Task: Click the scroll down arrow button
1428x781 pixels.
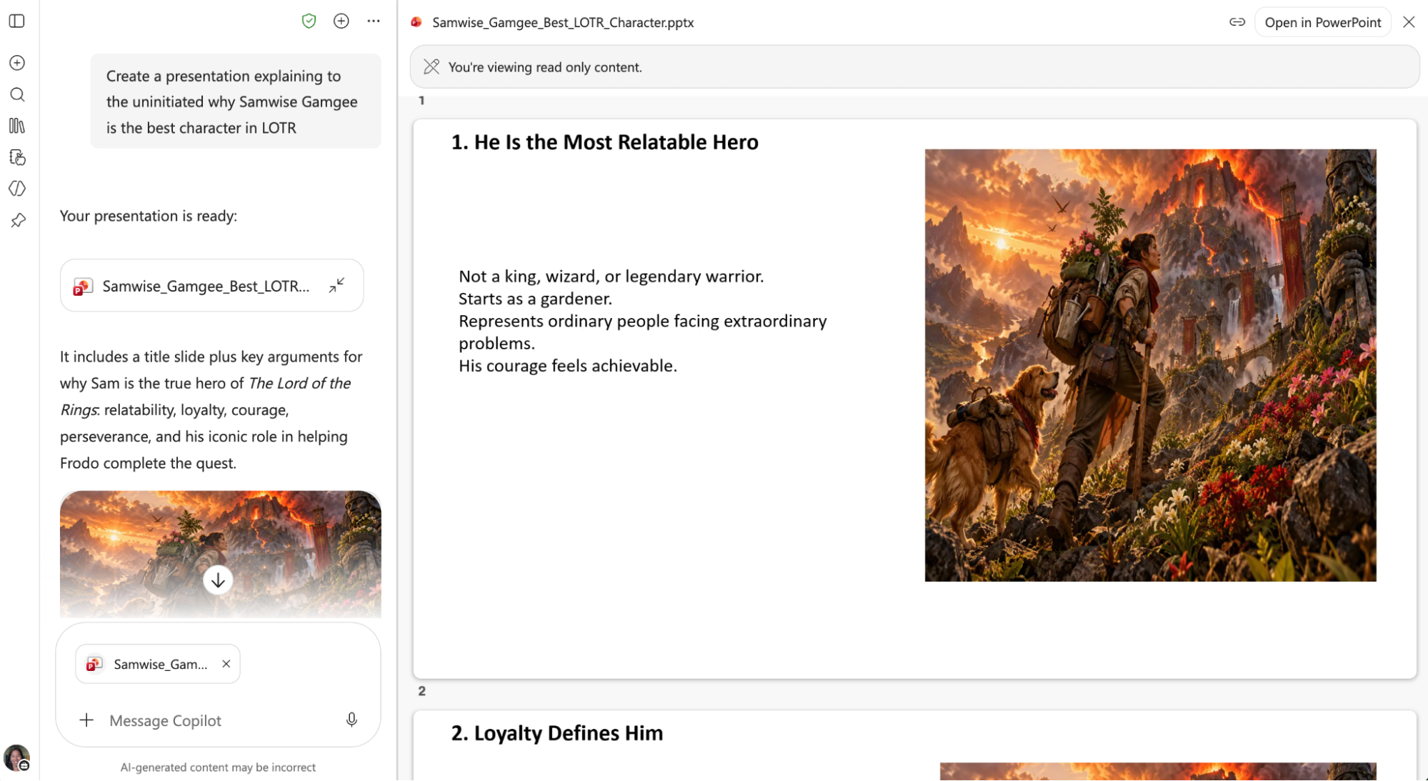Action: [218, 580]
